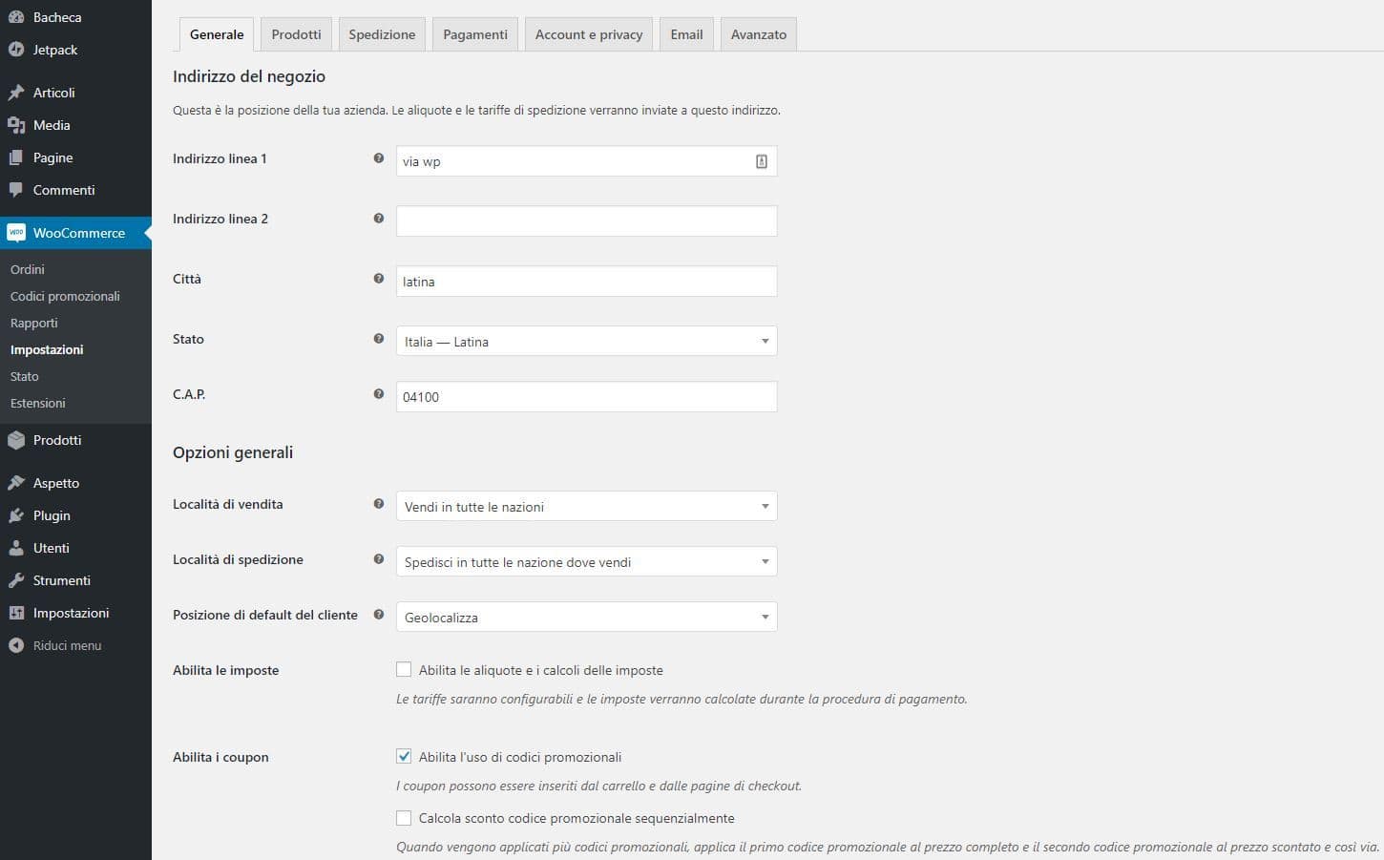The height and width of the screenshot is (860, 1384).
Task: Click the Bacheca dashboard icon
Action: click(16, 17)
